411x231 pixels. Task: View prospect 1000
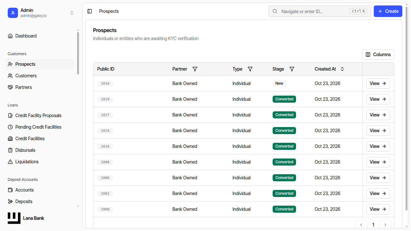coord(378,209)
